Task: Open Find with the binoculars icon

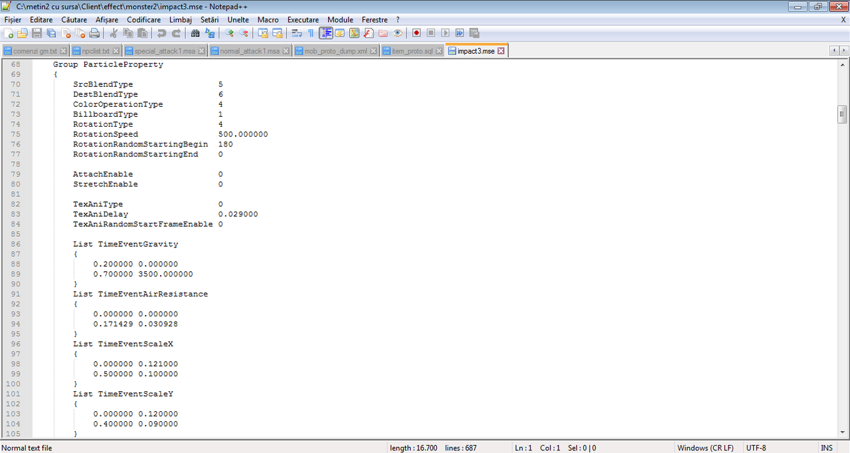Action: 195,33
